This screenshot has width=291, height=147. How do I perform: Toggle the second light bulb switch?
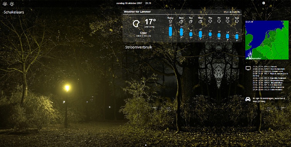click(x=12, y=4)
